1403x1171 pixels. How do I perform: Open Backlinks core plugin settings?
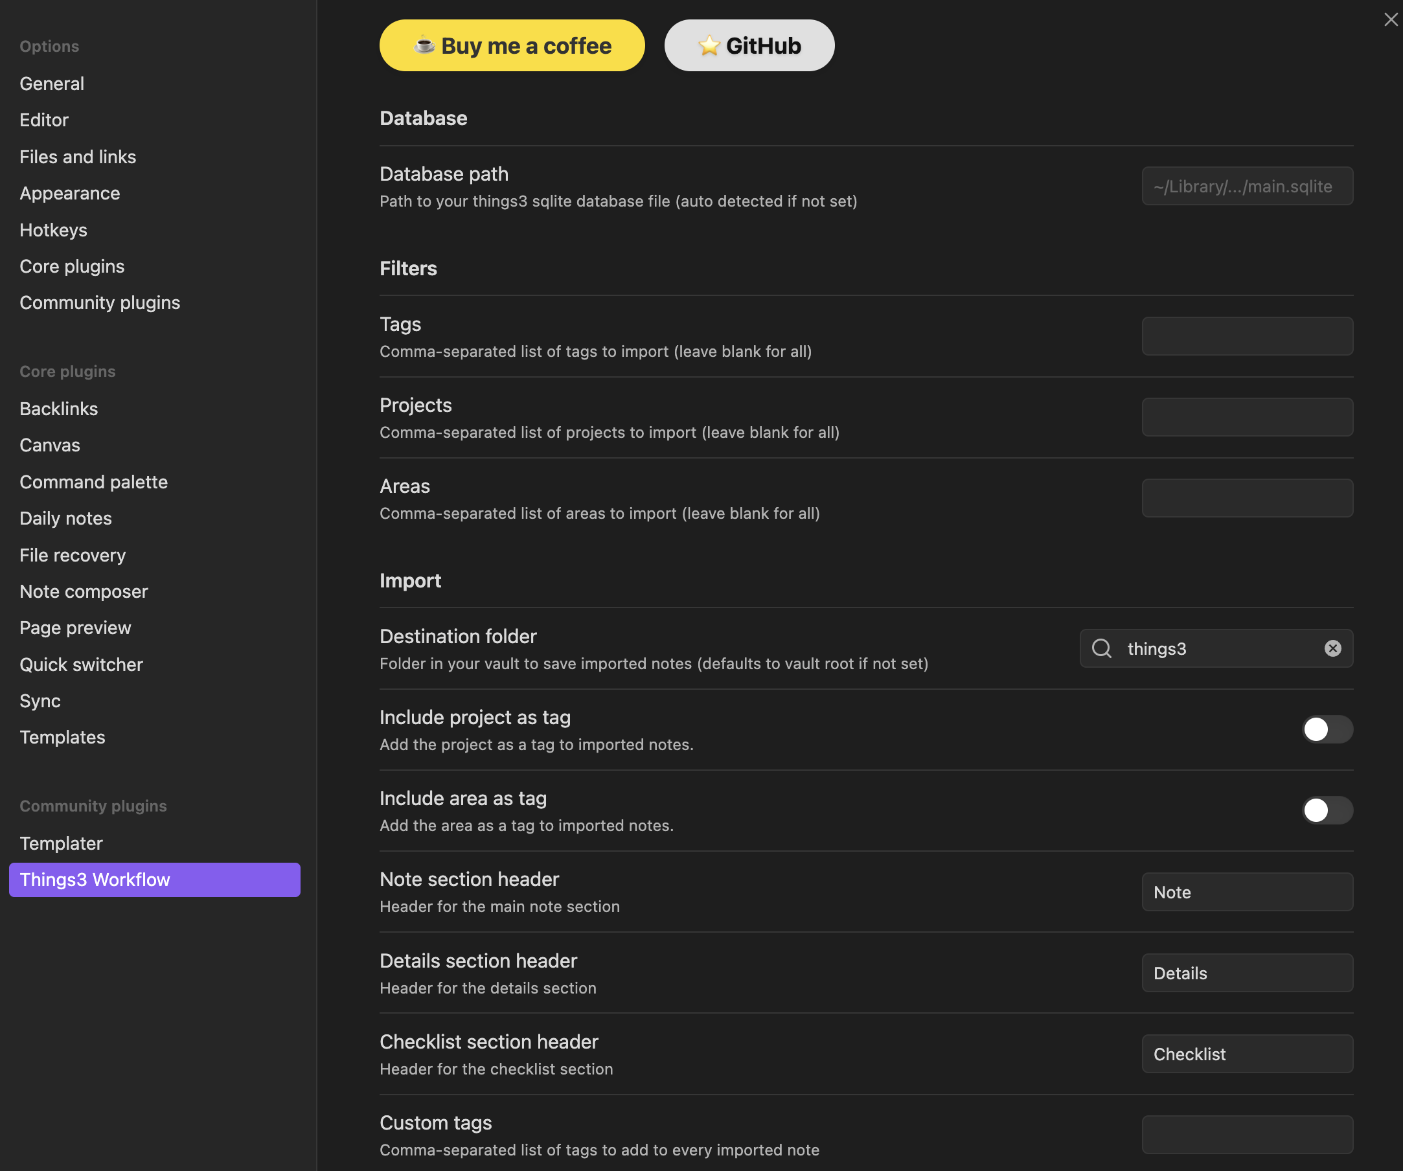tap(59, 408)
